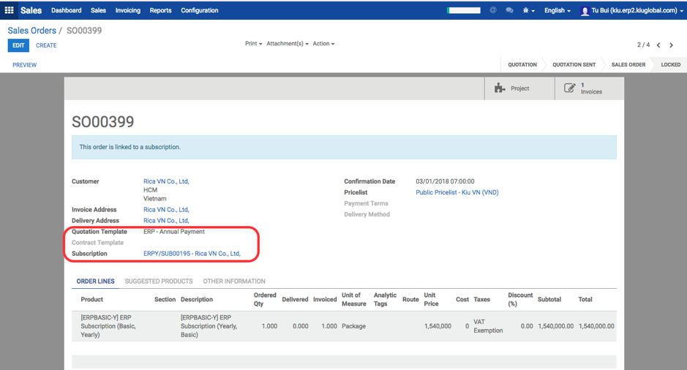Viewport: 687px width, 370px height.
Task: Open the 1 Invoices smart button
Action: 589,88
